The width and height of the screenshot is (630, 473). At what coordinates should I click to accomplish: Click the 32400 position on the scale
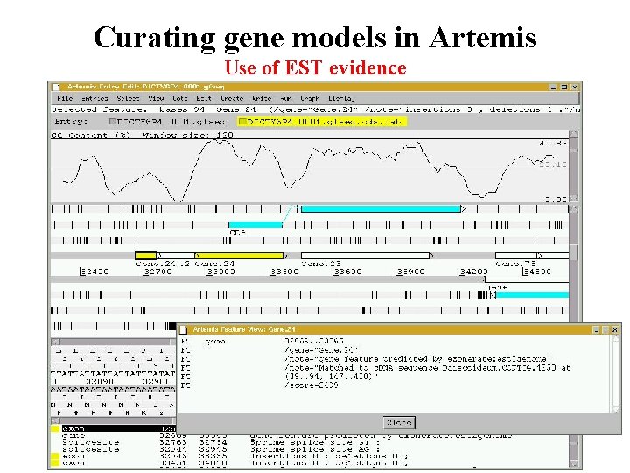click(x=94, y=272)
